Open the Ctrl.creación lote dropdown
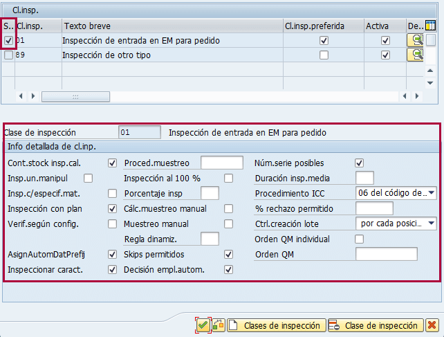The width and height of the screenshot is (444, 337). pos(432,224)
